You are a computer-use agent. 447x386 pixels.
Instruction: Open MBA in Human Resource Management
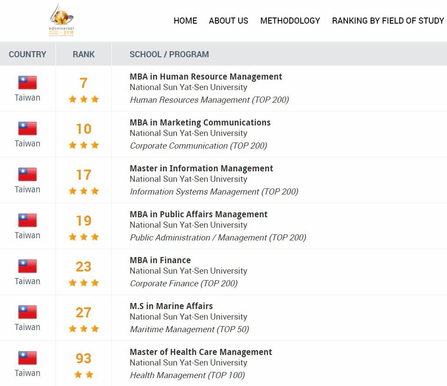point(205,77)
